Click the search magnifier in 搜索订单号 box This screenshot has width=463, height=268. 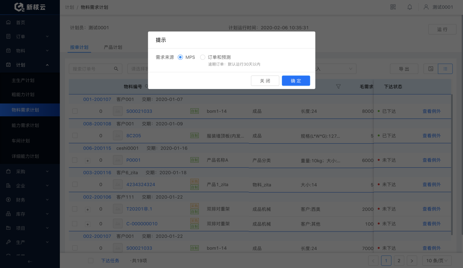click(x=116, y=69)
